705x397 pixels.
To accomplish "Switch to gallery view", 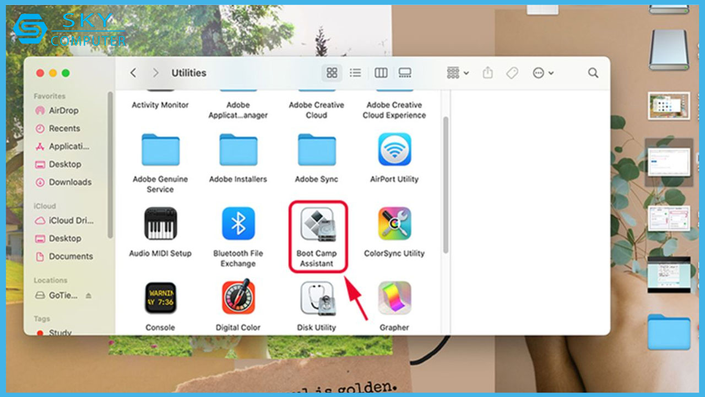I will point(405,73).
